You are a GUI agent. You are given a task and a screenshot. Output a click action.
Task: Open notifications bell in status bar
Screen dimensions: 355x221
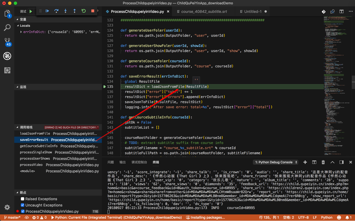(x=349, y=218)
